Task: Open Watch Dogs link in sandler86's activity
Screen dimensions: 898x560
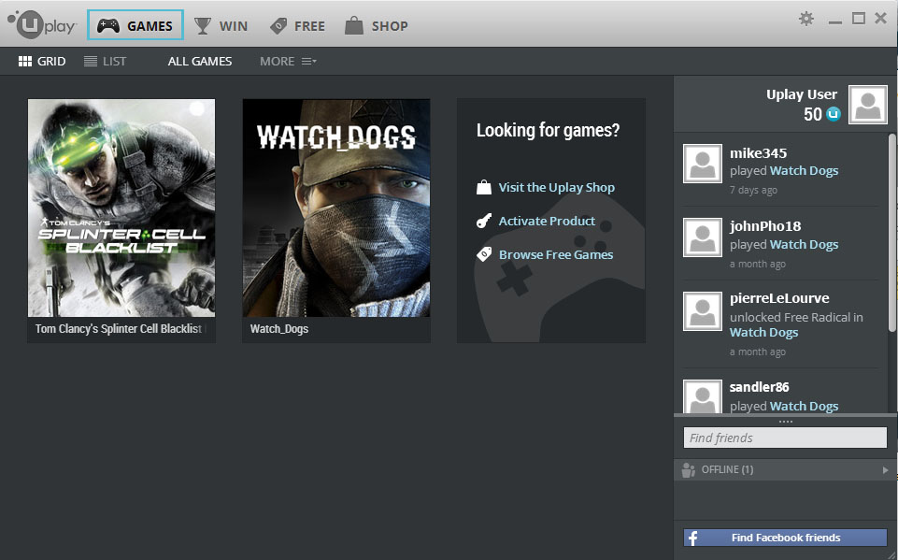Action: pos(804,407)
